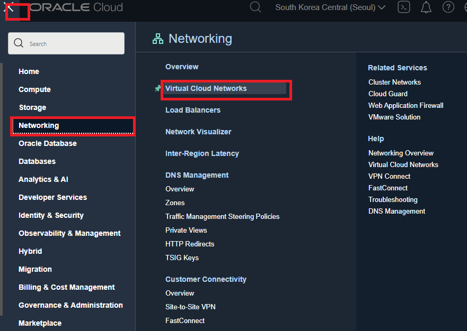Open Identity & Security category
This screenshot has height=331, width=467.
51,215
